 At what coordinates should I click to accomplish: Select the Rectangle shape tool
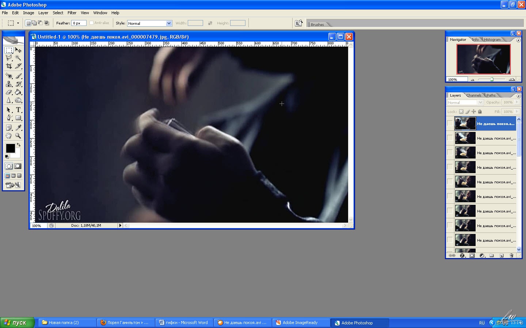click(18, 118)
